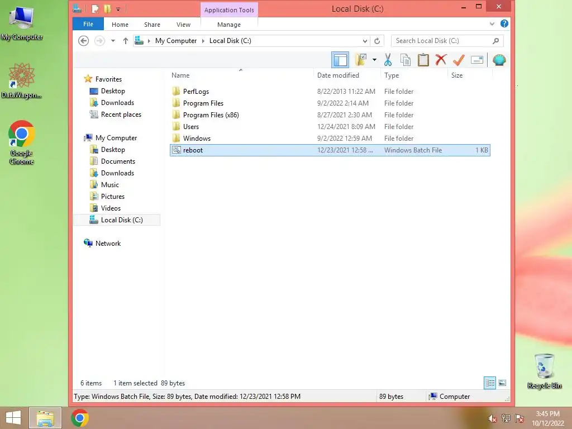
Task: Open the Windows Start button
Action: point(13,418)
